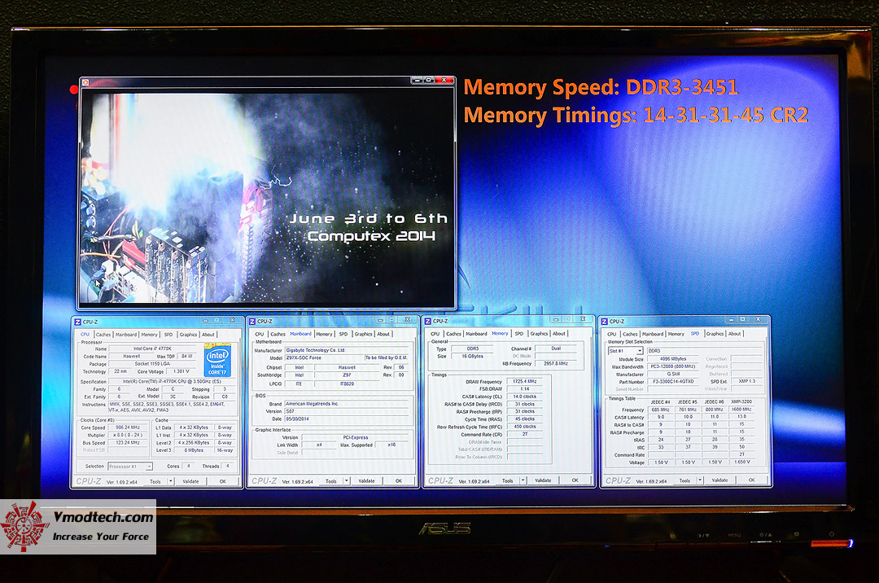Screen dimensions: 879x583
Task: Select Mainboard tab in the Memory window
Action: tap(476, 334)
